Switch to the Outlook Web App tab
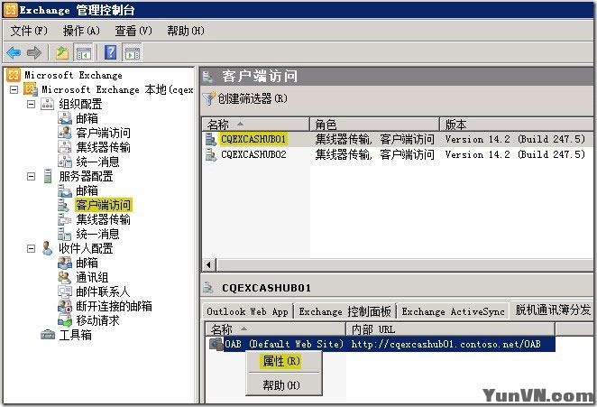 pyautogui.click(x=247, y=311)
